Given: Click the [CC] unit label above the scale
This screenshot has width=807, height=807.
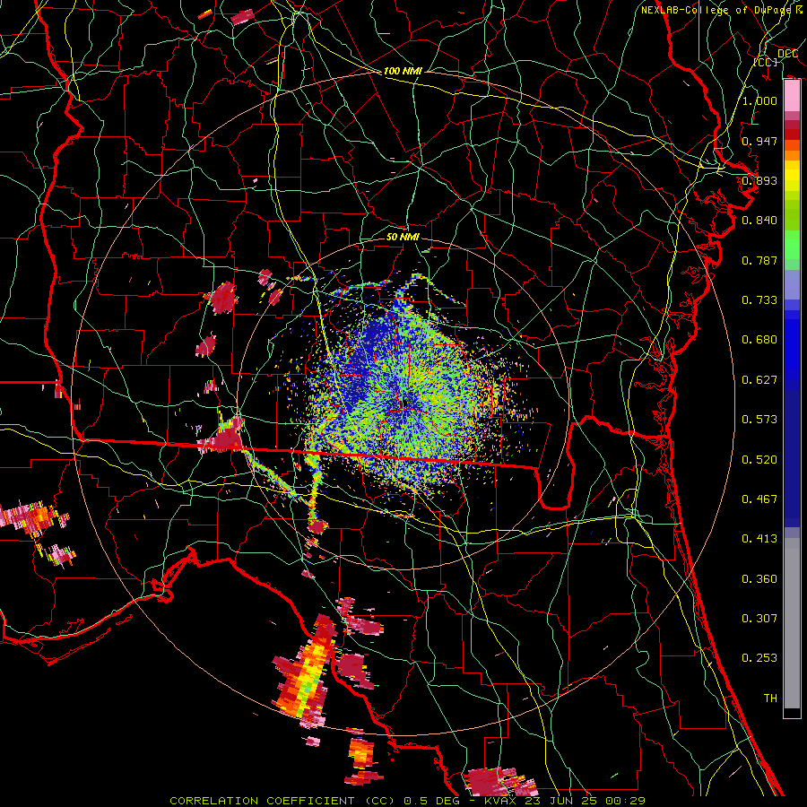Looking at the screenshot, I should coord(766,62).
